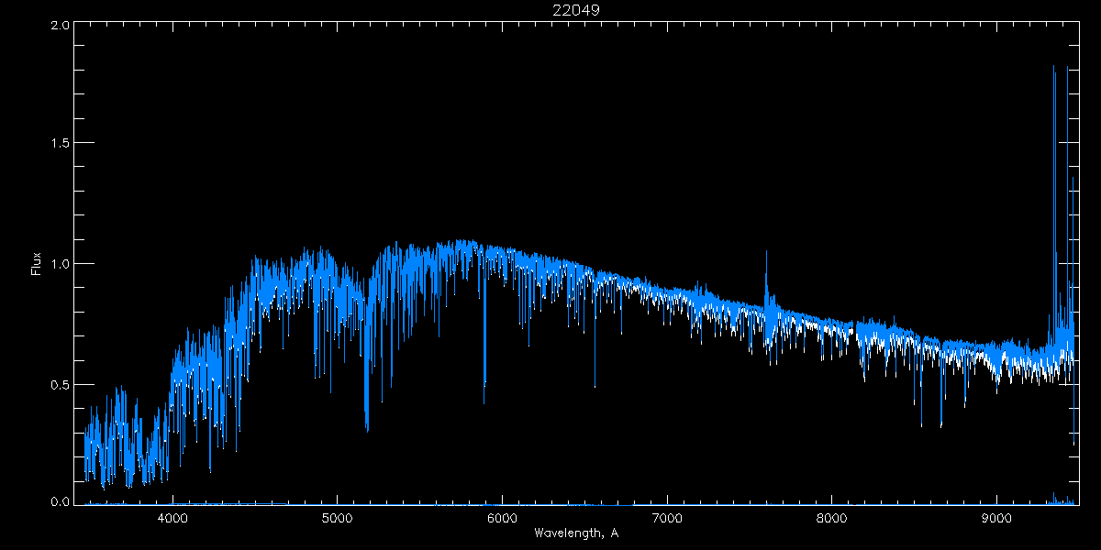Select the 7000 x-axis tick label
This screenshot has height=550, width=1101.
coord(667,518)
